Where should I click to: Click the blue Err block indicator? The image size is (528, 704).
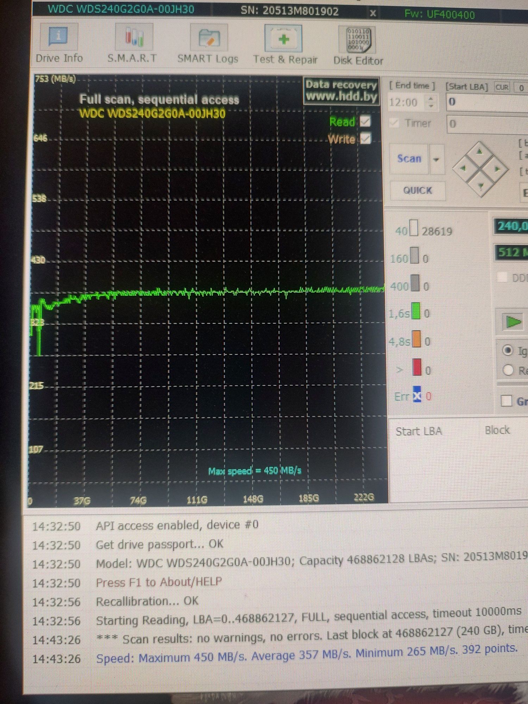click(x=417, y=394)
